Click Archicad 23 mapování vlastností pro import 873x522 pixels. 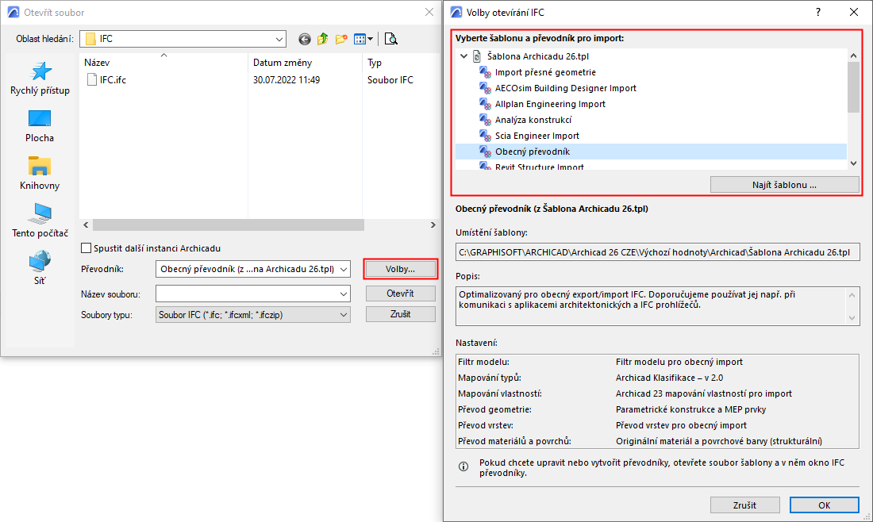704,394
